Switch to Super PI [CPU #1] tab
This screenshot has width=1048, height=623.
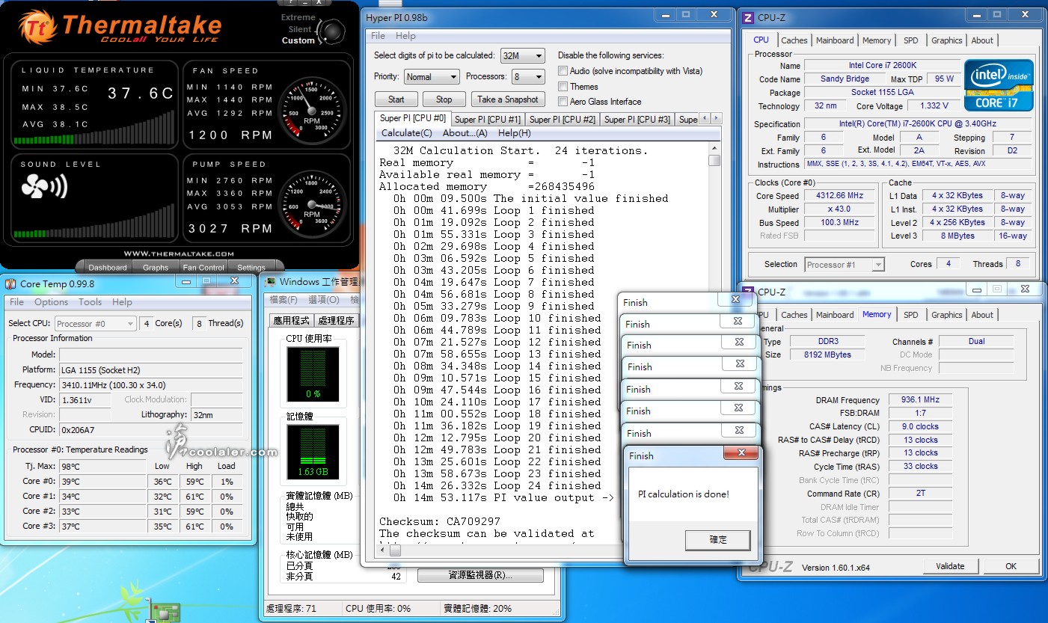coord(487,120)
